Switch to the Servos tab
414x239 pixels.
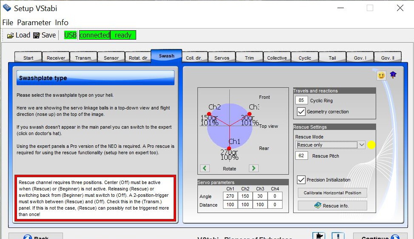[x=222, y=58]
